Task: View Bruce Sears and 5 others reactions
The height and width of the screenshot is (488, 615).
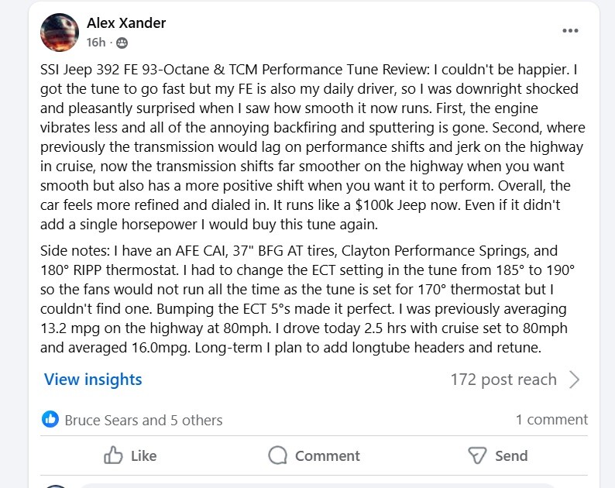Action: pos(143,420)
